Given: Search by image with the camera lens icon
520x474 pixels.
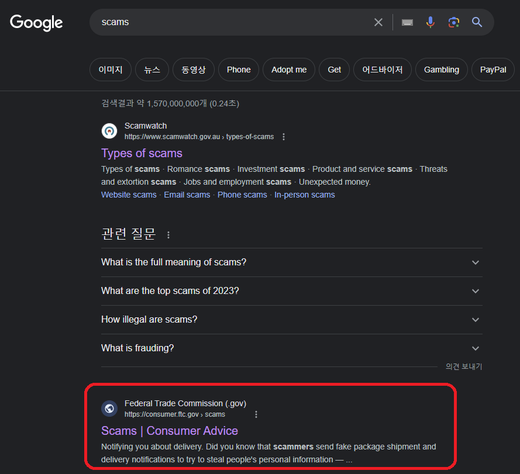Looking at the screenshot, I should point(454,22).
